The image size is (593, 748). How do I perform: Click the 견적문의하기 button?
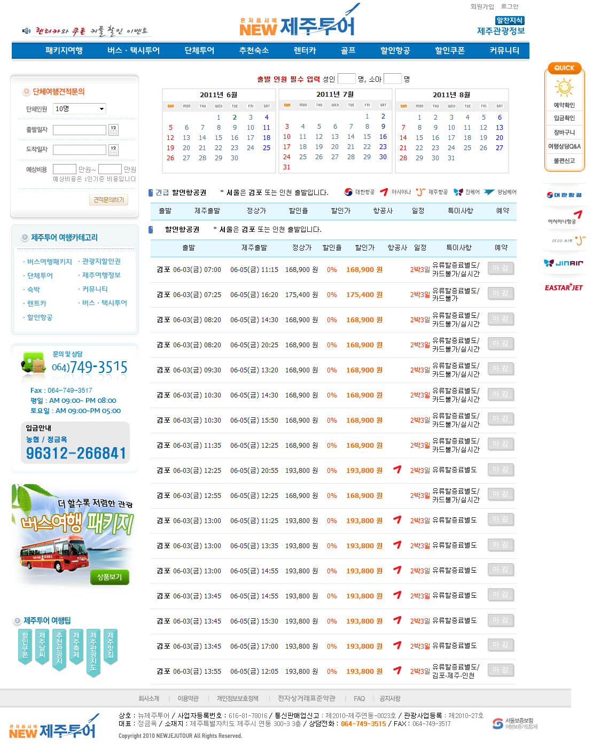pyautogui.click(x=109, y=200)
